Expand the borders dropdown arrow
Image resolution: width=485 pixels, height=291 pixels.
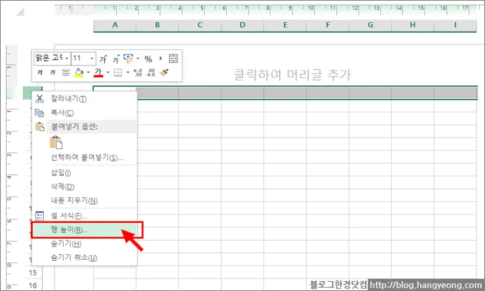tap(127, 73)
